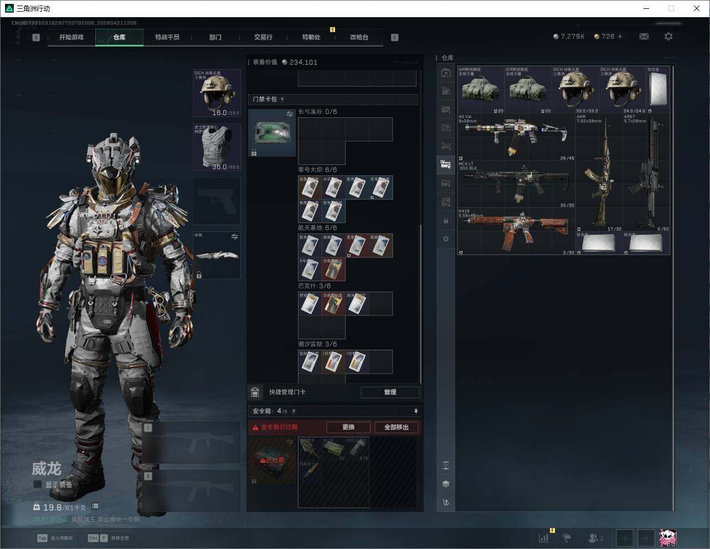
Task: Open the warehouse sidebar gear icon
Action: point(446,239)
